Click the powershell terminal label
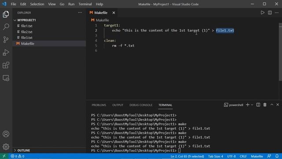This screenshot has height=159, width=282. [234, 105]
